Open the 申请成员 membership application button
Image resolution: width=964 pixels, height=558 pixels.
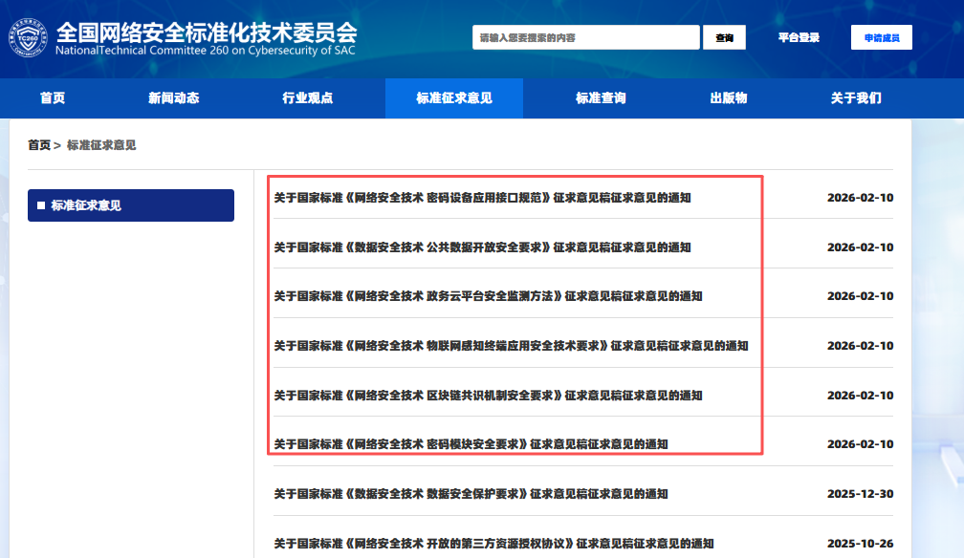881,37
